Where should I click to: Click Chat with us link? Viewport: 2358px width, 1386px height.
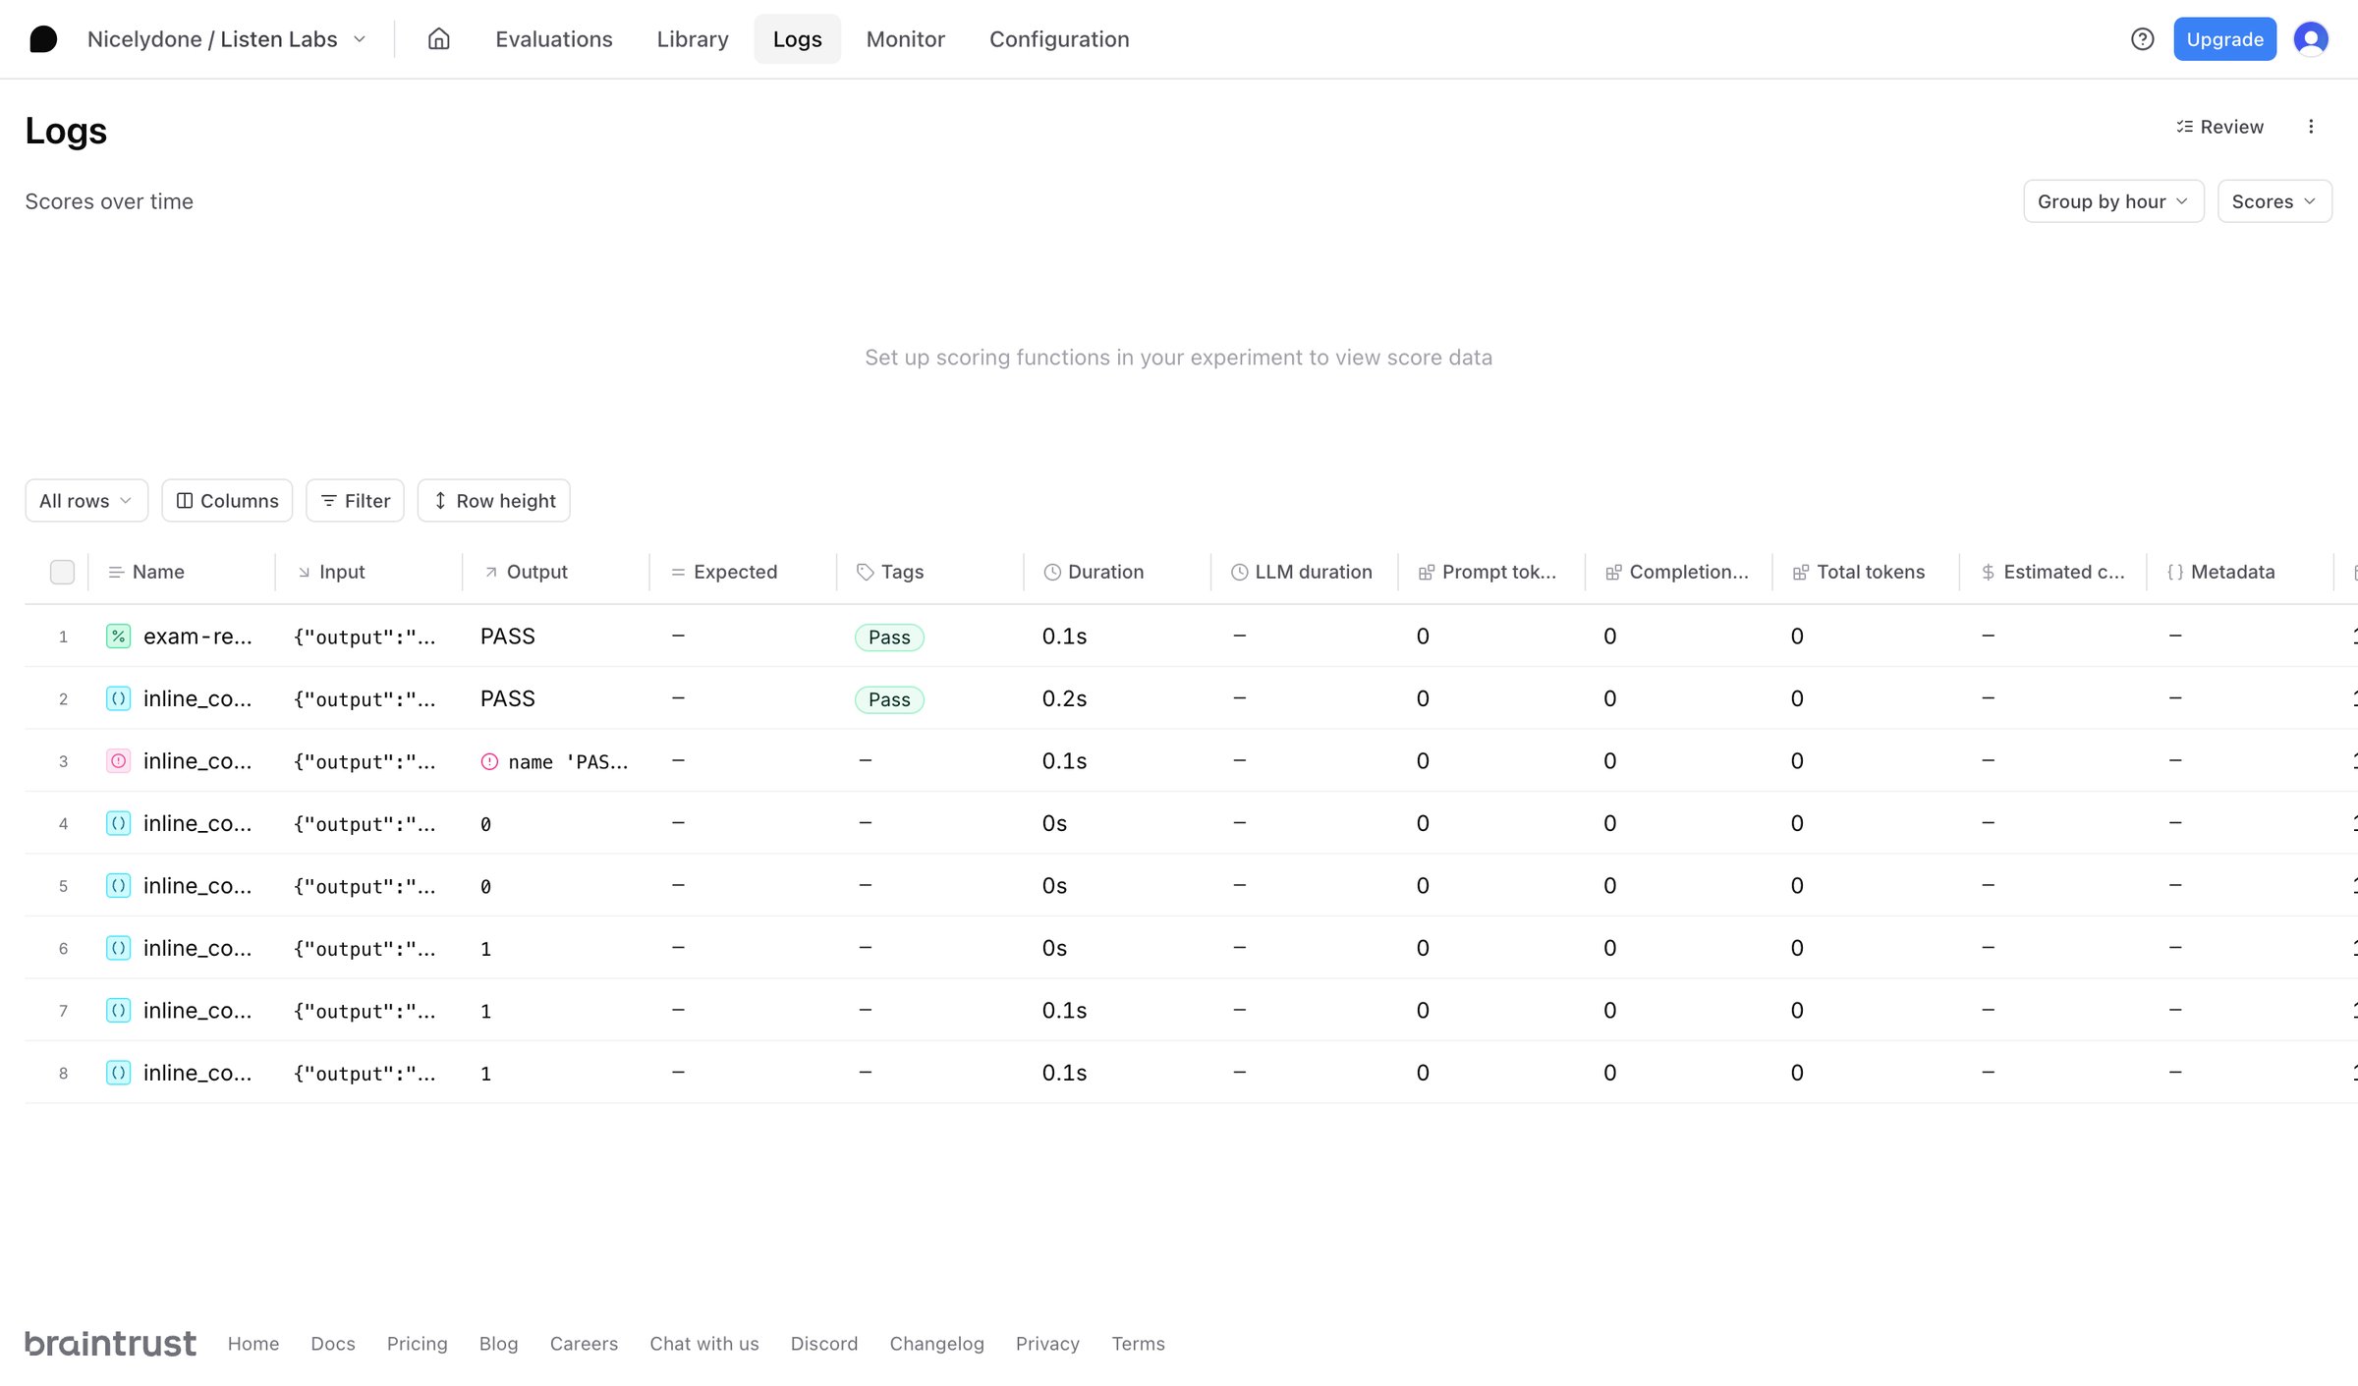[703, 1344]
